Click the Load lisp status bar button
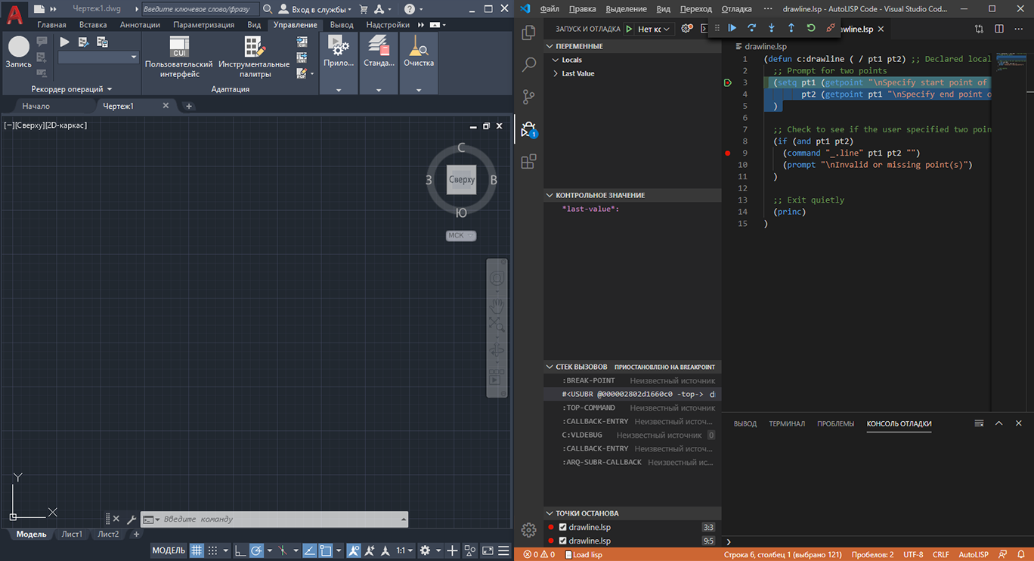The height and width of the screenshot is (561, 1034). pyautogui.click(x=582, y=554)
